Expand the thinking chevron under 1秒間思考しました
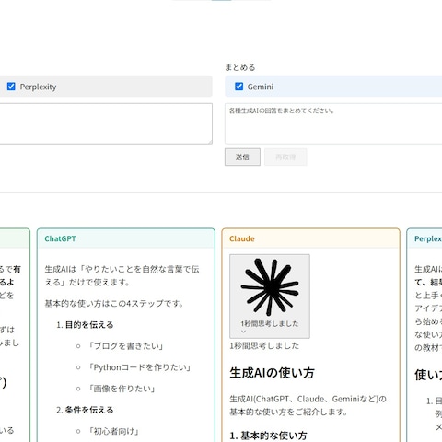The height and width of the screenshot is (442, 442). point(243,331)
